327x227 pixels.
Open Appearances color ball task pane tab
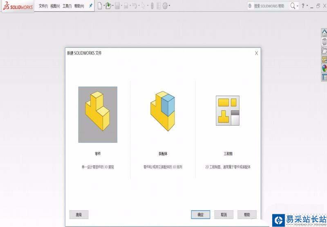coord(324,68)
